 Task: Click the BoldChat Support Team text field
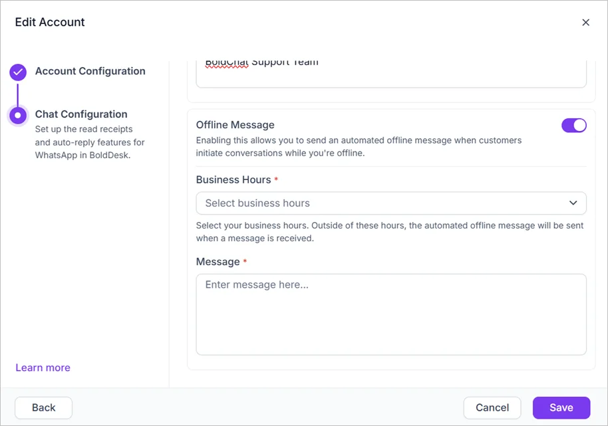(391, 74)
